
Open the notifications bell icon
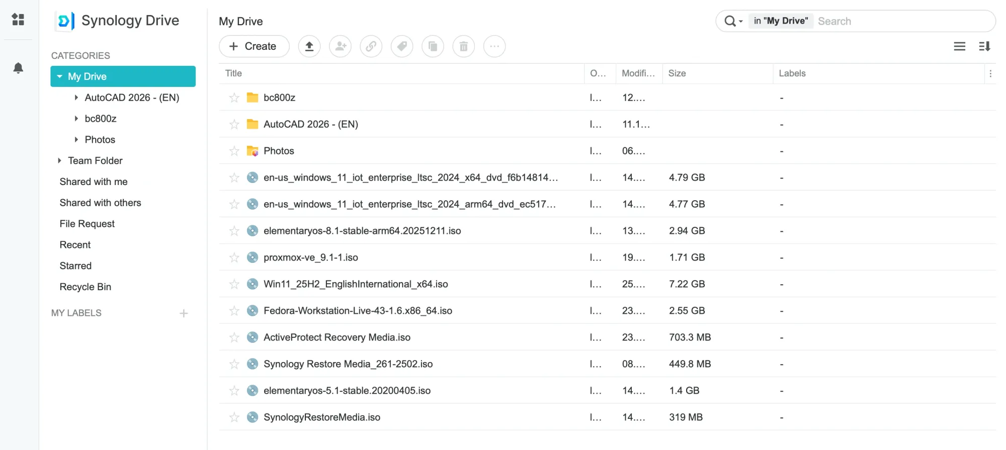point(18,68)
